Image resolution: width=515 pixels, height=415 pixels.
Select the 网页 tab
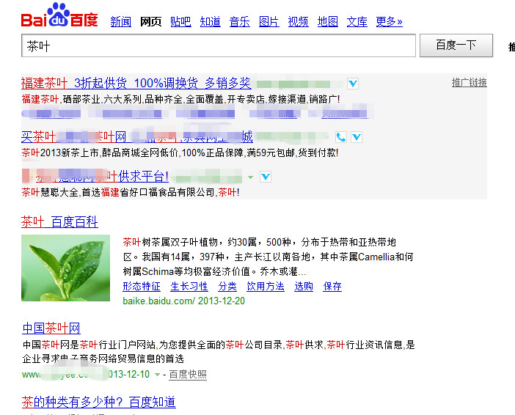pyautogui.click(x=150, y=22)
